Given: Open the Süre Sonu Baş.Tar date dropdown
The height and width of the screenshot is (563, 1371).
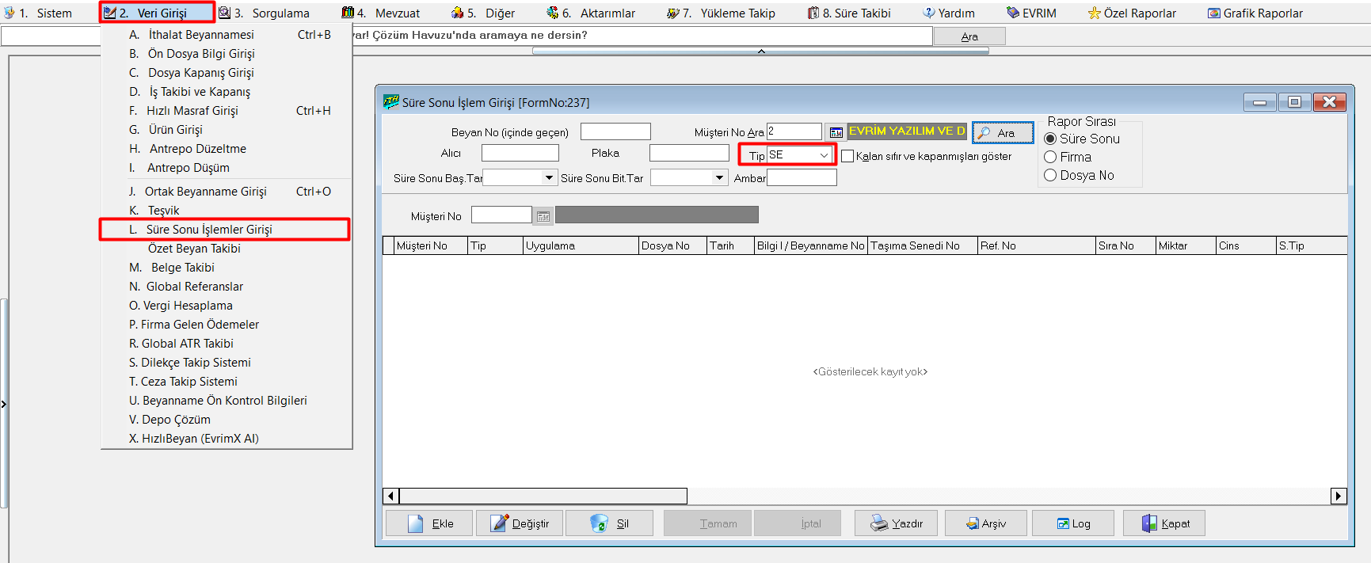Looking at the screenshot, I should 549,178.
